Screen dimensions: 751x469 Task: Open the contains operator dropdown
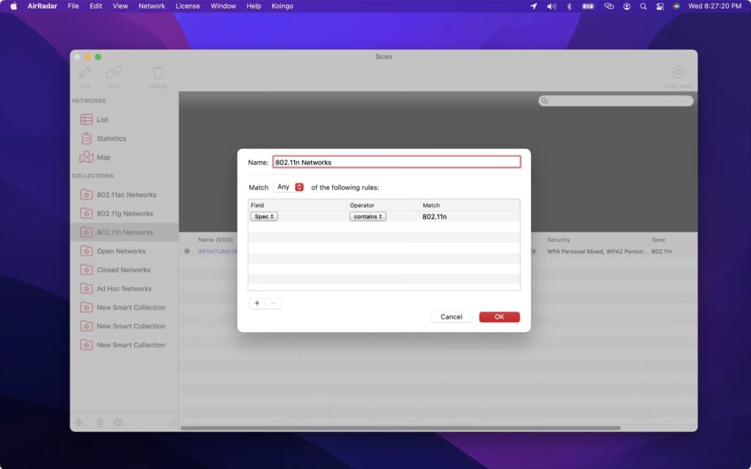coord(367,216)
